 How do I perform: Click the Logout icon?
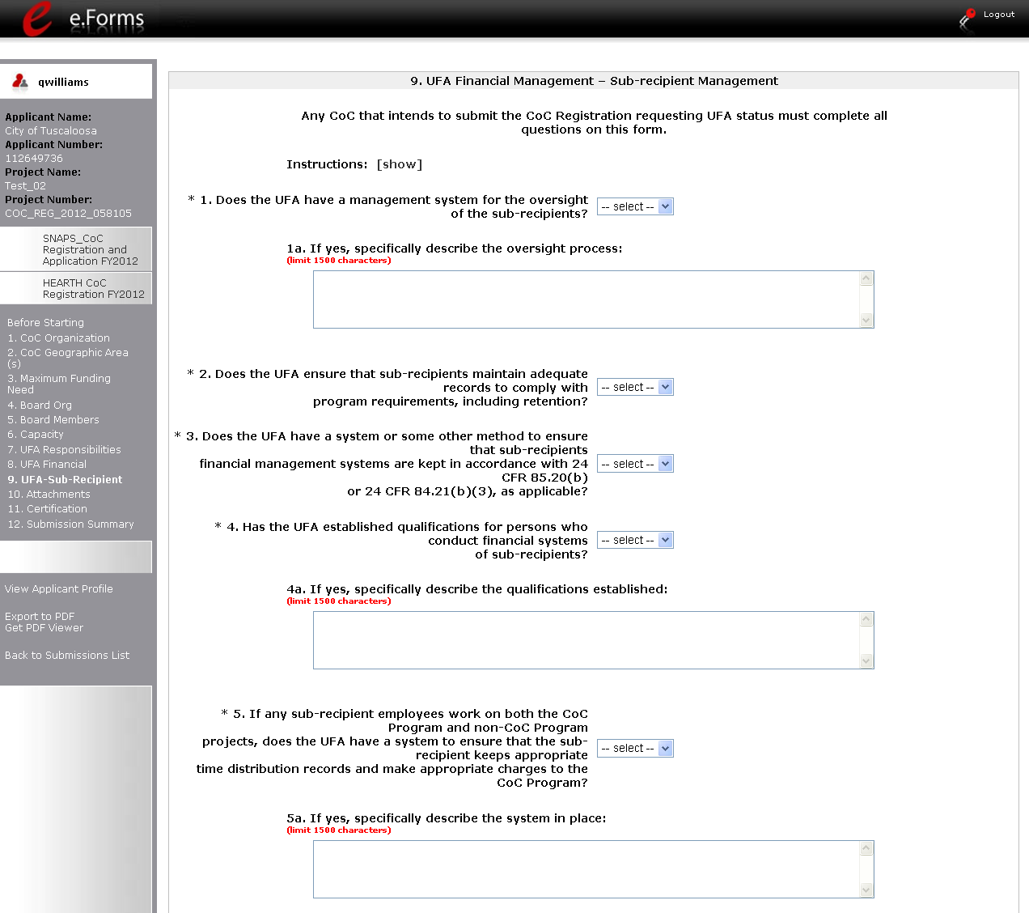[x=967, y=19]
